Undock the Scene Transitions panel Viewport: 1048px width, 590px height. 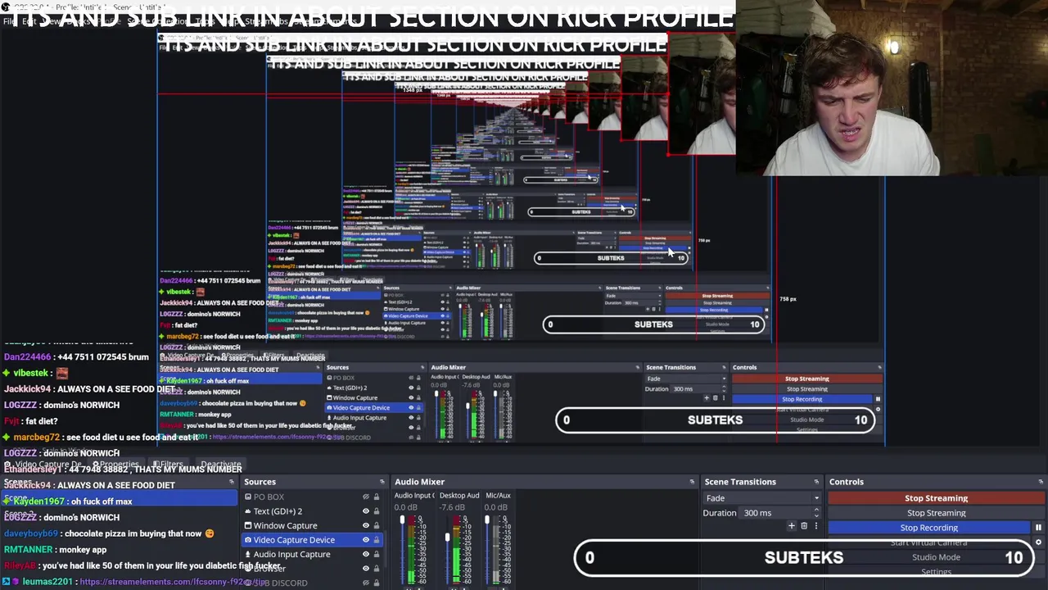click(816, 482)
